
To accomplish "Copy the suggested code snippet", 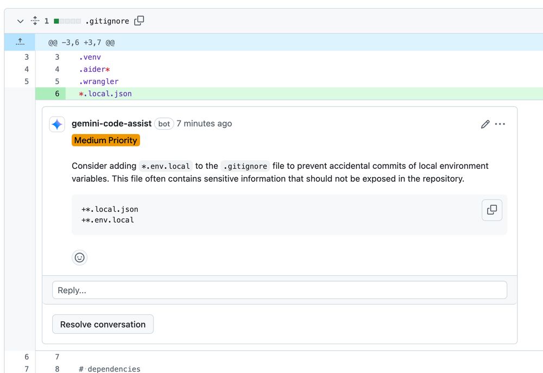I will [x=492, y=210].
